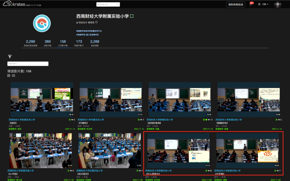Switch to list view layout
The width and height of the screenshot is (290, 181).
(13, 76)
